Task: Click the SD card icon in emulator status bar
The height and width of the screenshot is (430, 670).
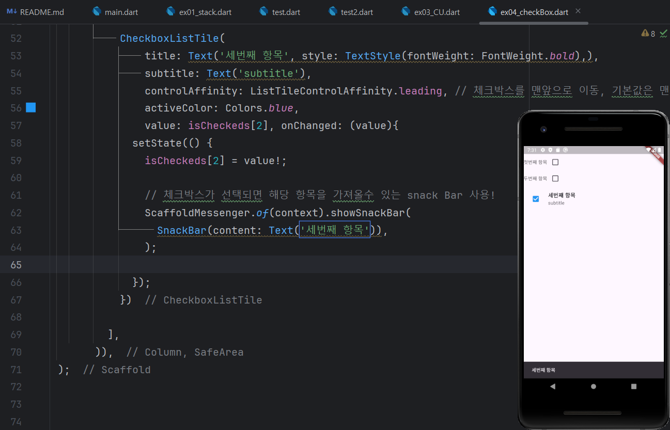Action: tap(558, 150)
